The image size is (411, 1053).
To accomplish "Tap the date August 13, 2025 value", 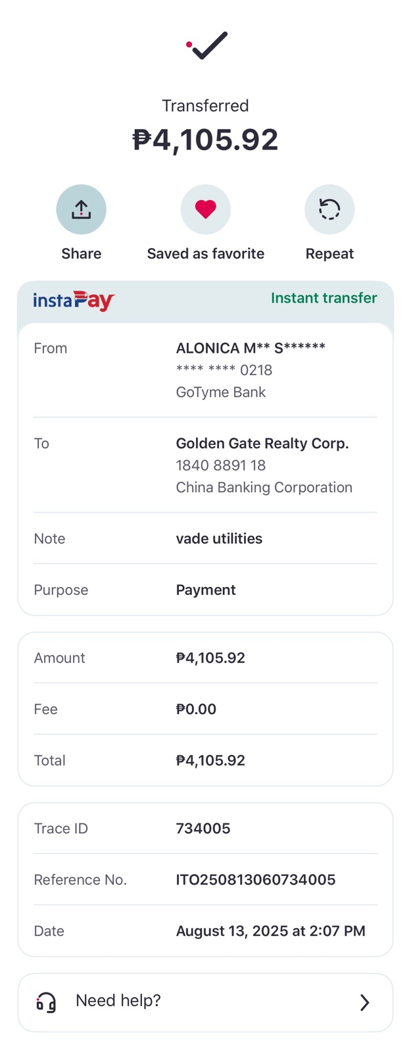I will coord(270,931).
